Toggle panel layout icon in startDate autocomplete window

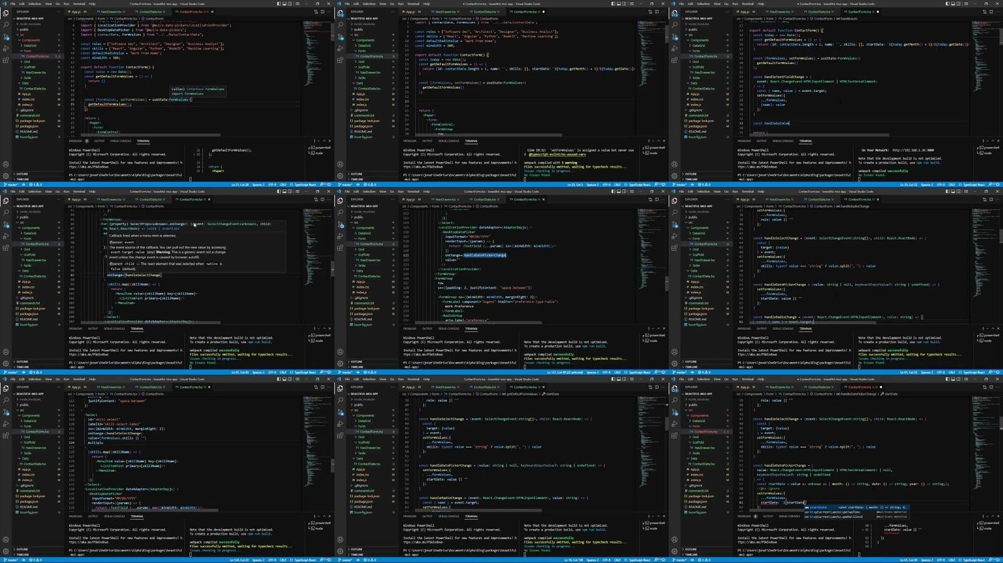953,379
